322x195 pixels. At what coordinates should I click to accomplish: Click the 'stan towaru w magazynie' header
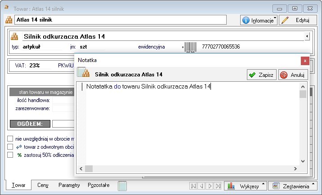point(42,92)
